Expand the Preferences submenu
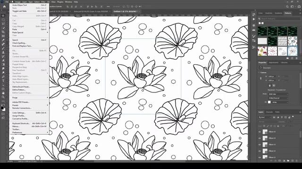302x169 pixels. (x=29, y=132)
